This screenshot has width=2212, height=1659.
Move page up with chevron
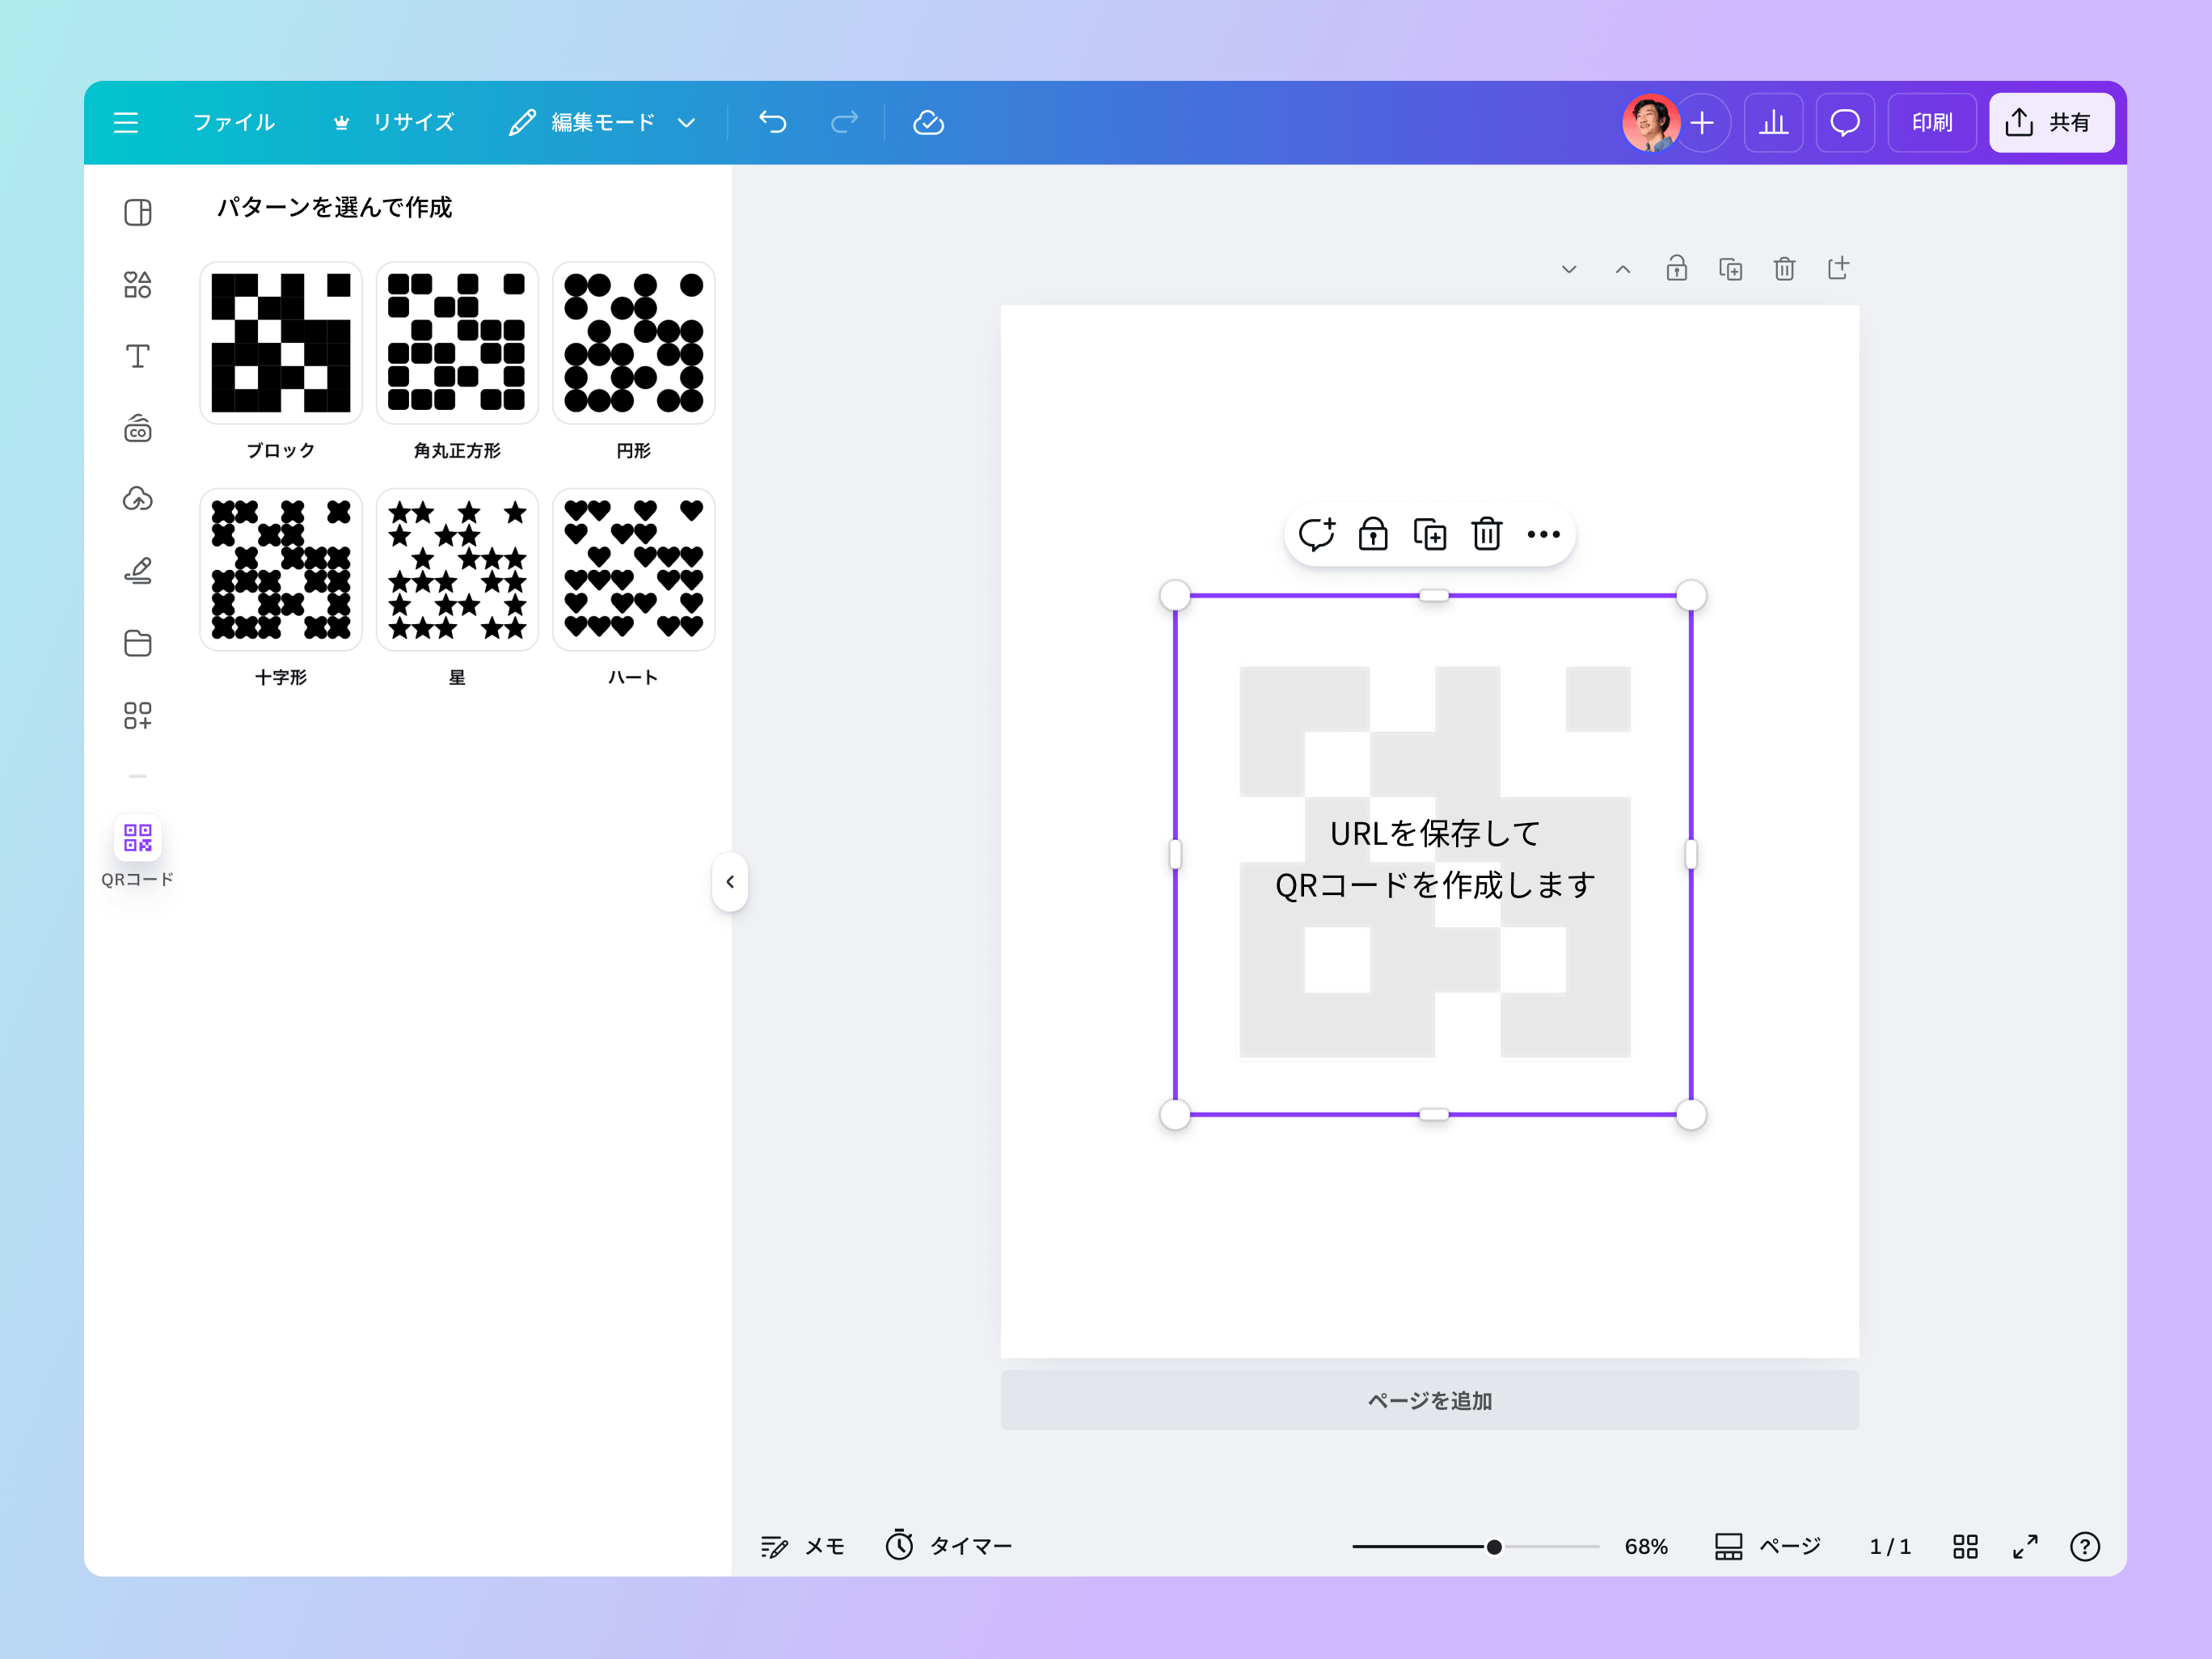click(x=1623, y=269)
